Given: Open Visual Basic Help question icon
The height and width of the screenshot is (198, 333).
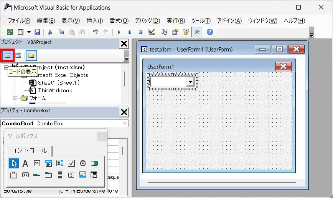Looking at the screenshot, I should [210, 32].
